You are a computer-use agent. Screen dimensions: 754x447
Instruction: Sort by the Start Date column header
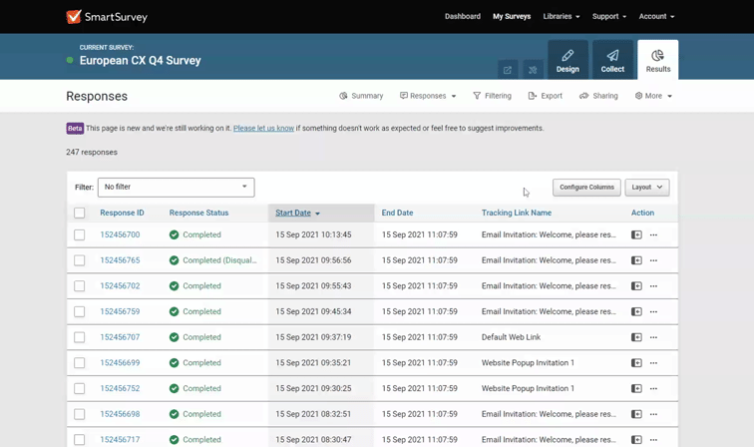293,213
